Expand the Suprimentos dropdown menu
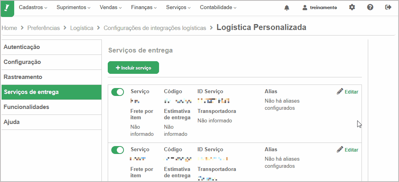Image resolution: width=399 pixels, height=182 pixels. point(73,8)
